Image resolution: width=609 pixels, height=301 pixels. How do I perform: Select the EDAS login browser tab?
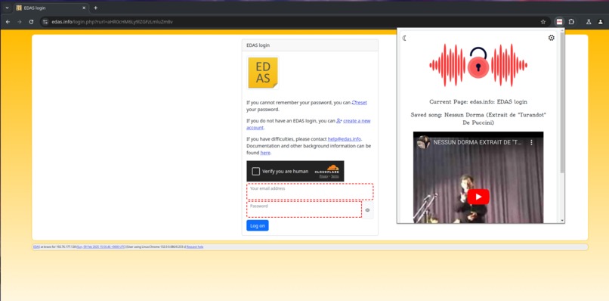(51, 8)
